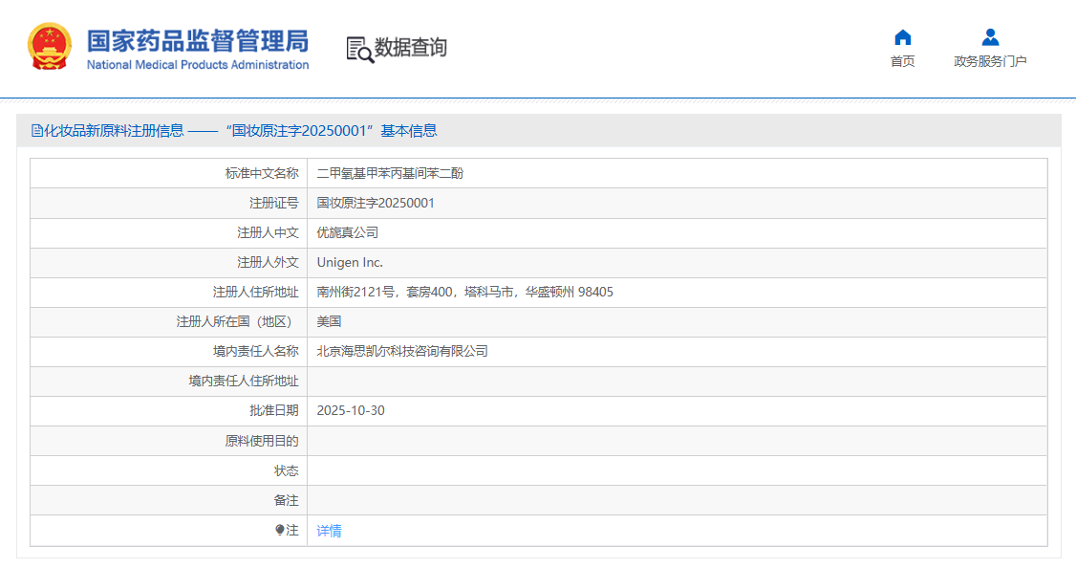Click the approval date 2025-10-30
The image size is (1076, 568).
click(x=351, y=410)
